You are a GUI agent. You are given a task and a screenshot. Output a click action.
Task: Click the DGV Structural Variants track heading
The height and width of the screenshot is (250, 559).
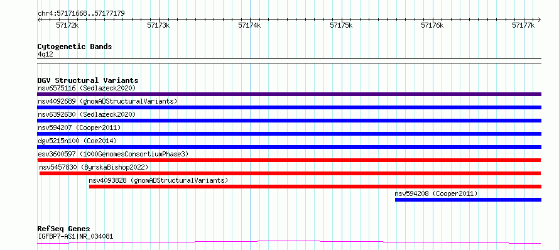click(x=88, y=80)
